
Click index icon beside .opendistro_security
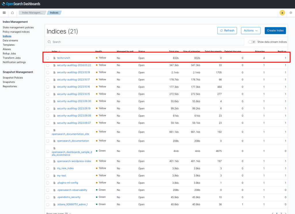(54, 198)
